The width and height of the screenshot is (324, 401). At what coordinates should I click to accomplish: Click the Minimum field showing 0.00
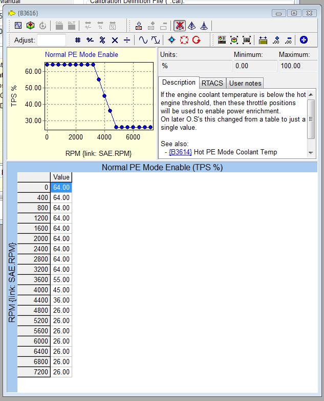coord(255,66)
